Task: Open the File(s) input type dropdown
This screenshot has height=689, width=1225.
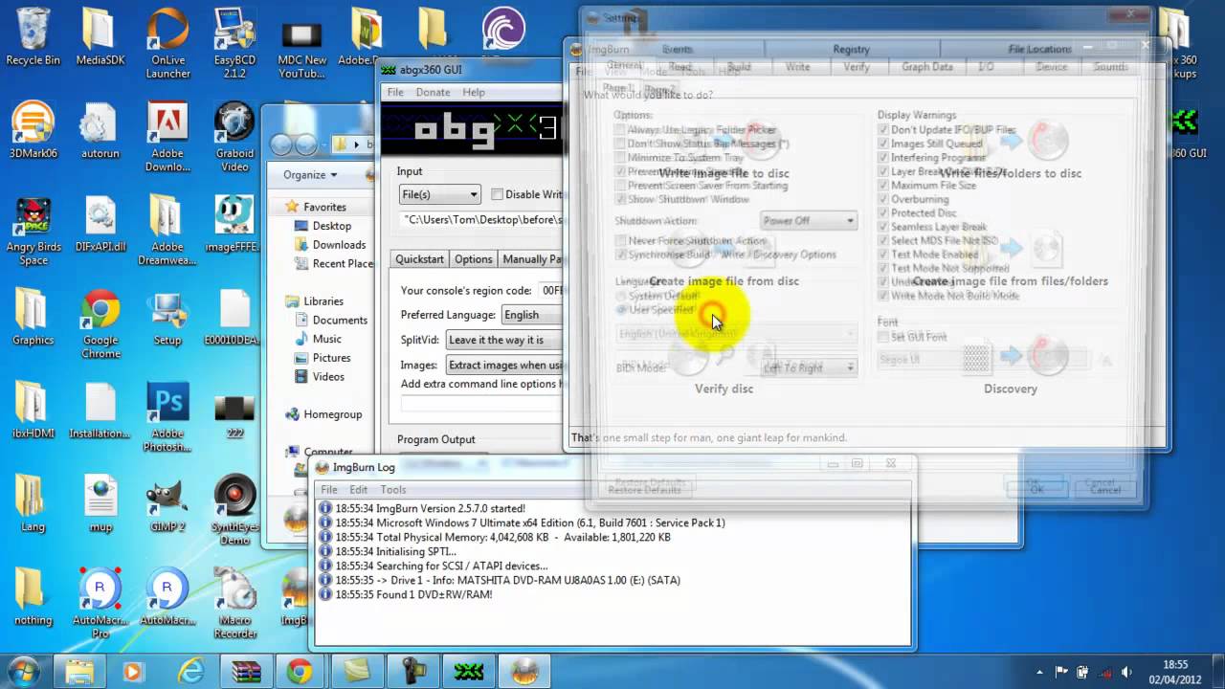Action: 439,194
